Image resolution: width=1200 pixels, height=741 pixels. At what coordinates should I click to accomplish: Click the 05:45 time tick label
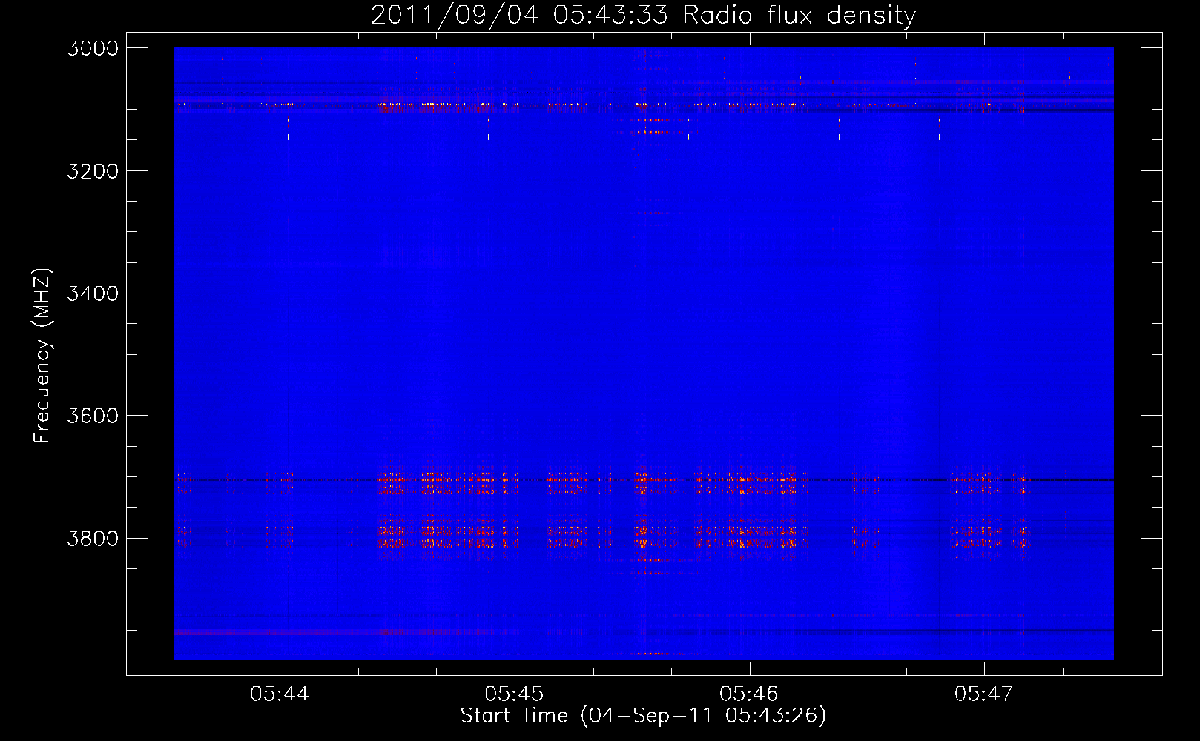514,694
